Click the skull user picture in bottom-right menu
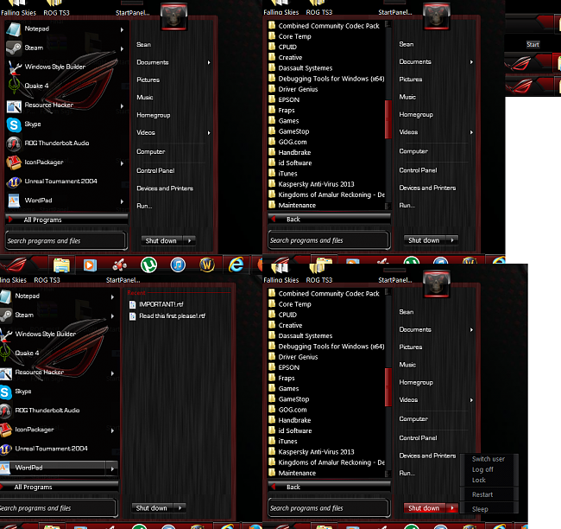 point(437,284)
